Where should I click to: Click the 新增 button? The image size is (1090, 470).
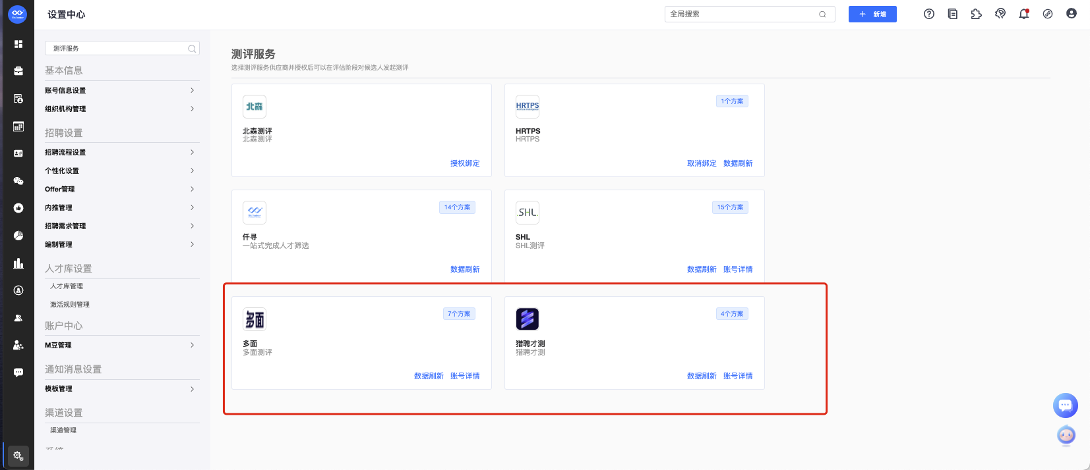click(872, 14)
